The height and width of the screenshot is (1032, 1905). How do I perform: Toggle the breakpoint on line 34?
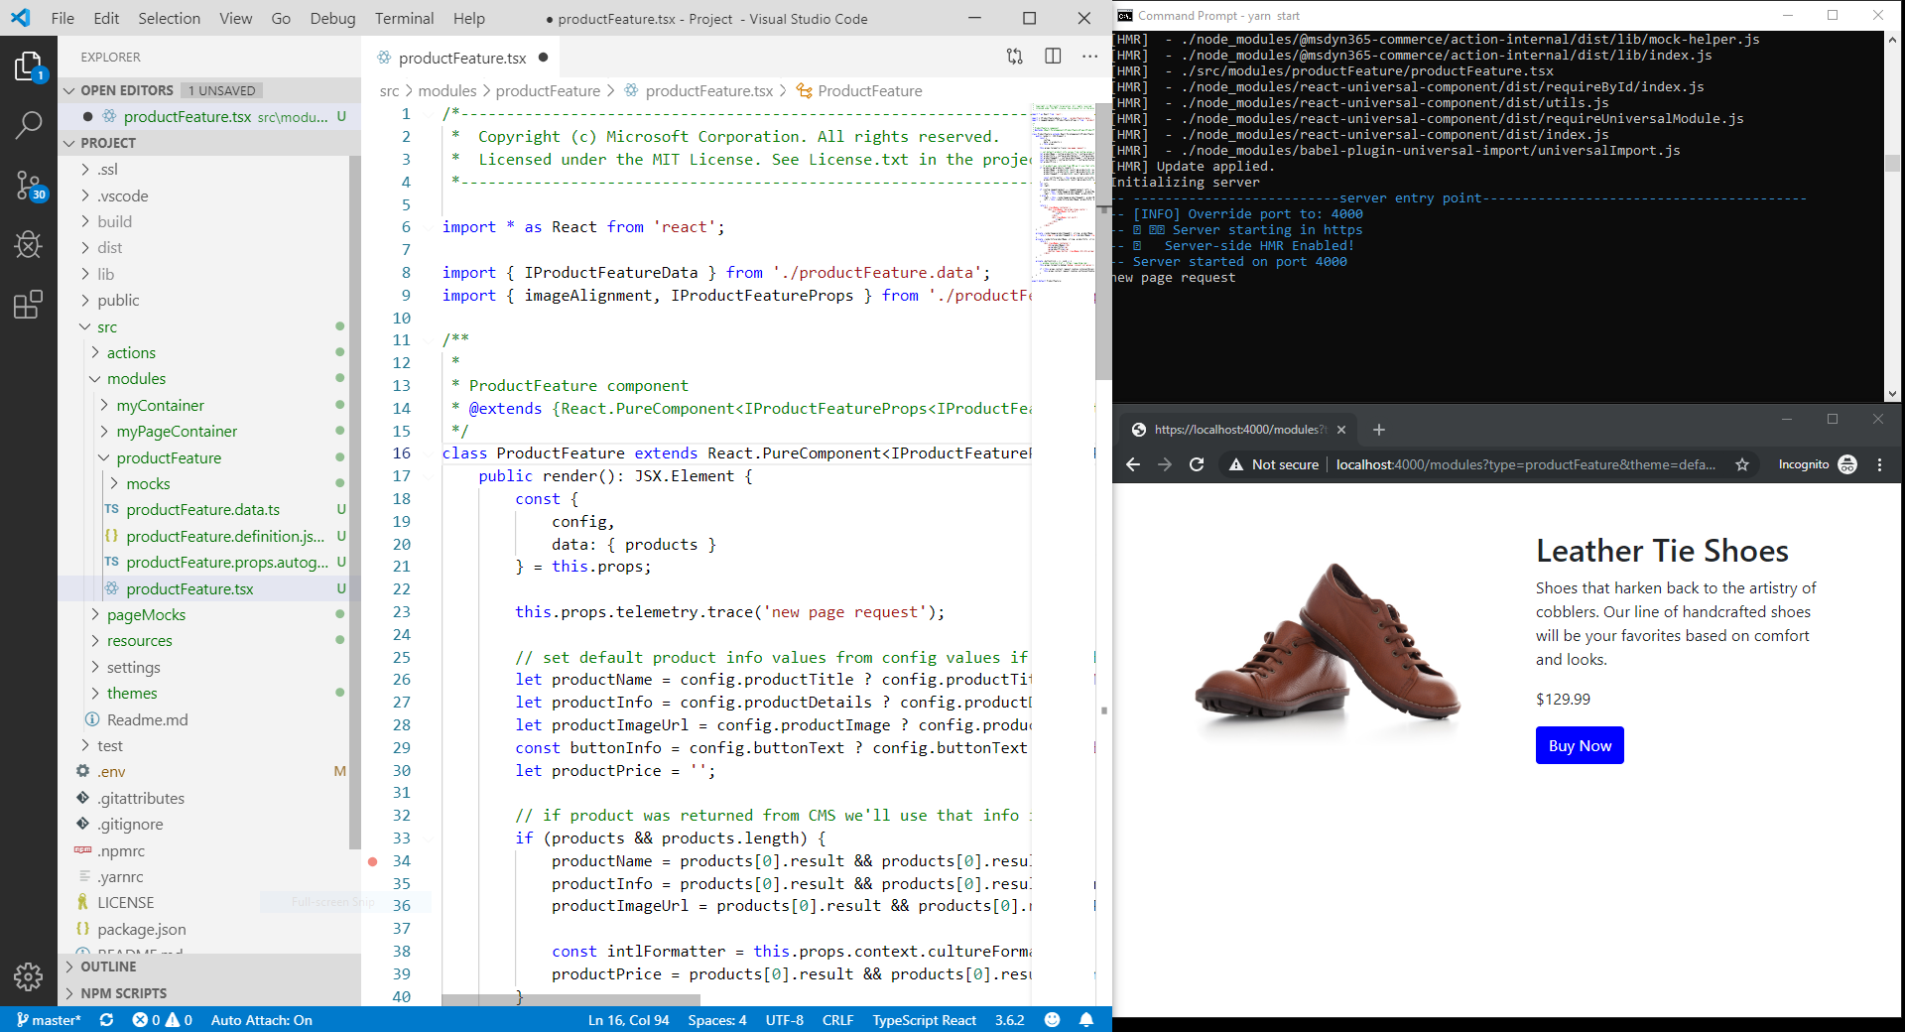click(x=373, y=861)
